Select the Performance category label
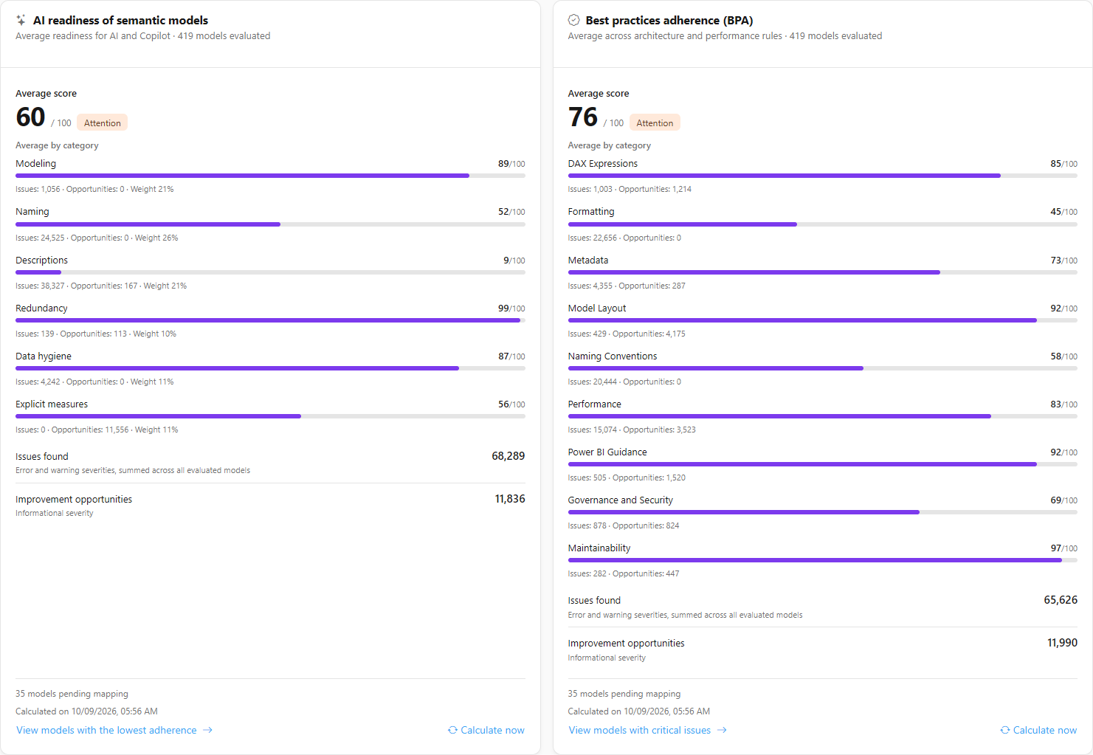This screenshot has width=1093, height=755. point(595,404)
